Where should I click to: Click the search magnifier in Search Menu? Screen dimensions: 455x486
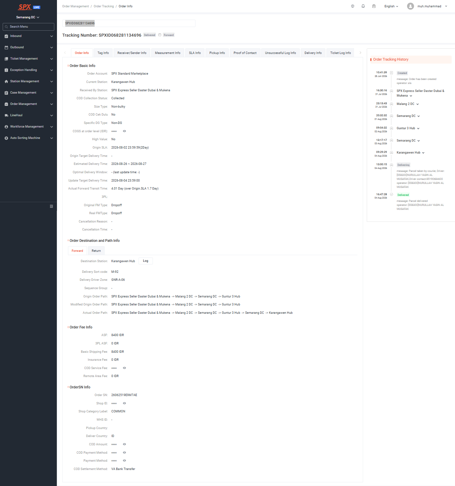6,27
